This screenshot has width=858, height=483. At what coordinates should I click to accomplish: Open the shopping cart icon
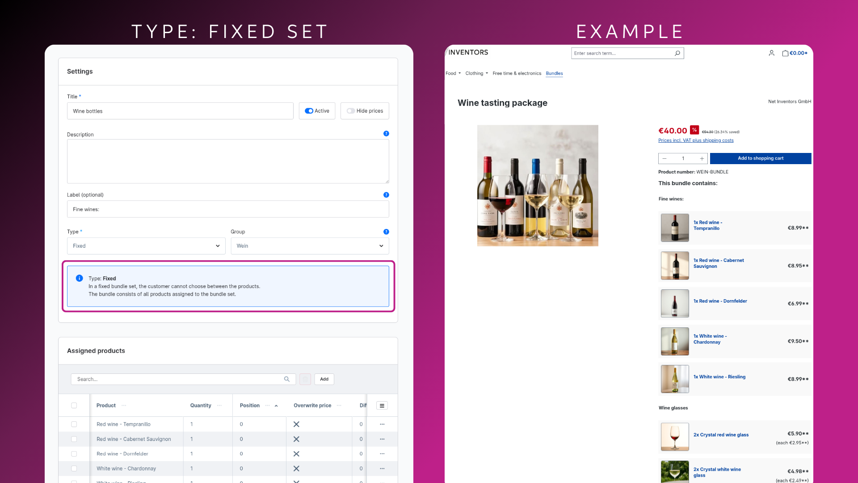point(785,53)
